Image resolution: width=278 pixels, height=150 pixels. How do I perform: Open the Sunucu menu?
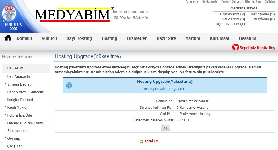49,38
